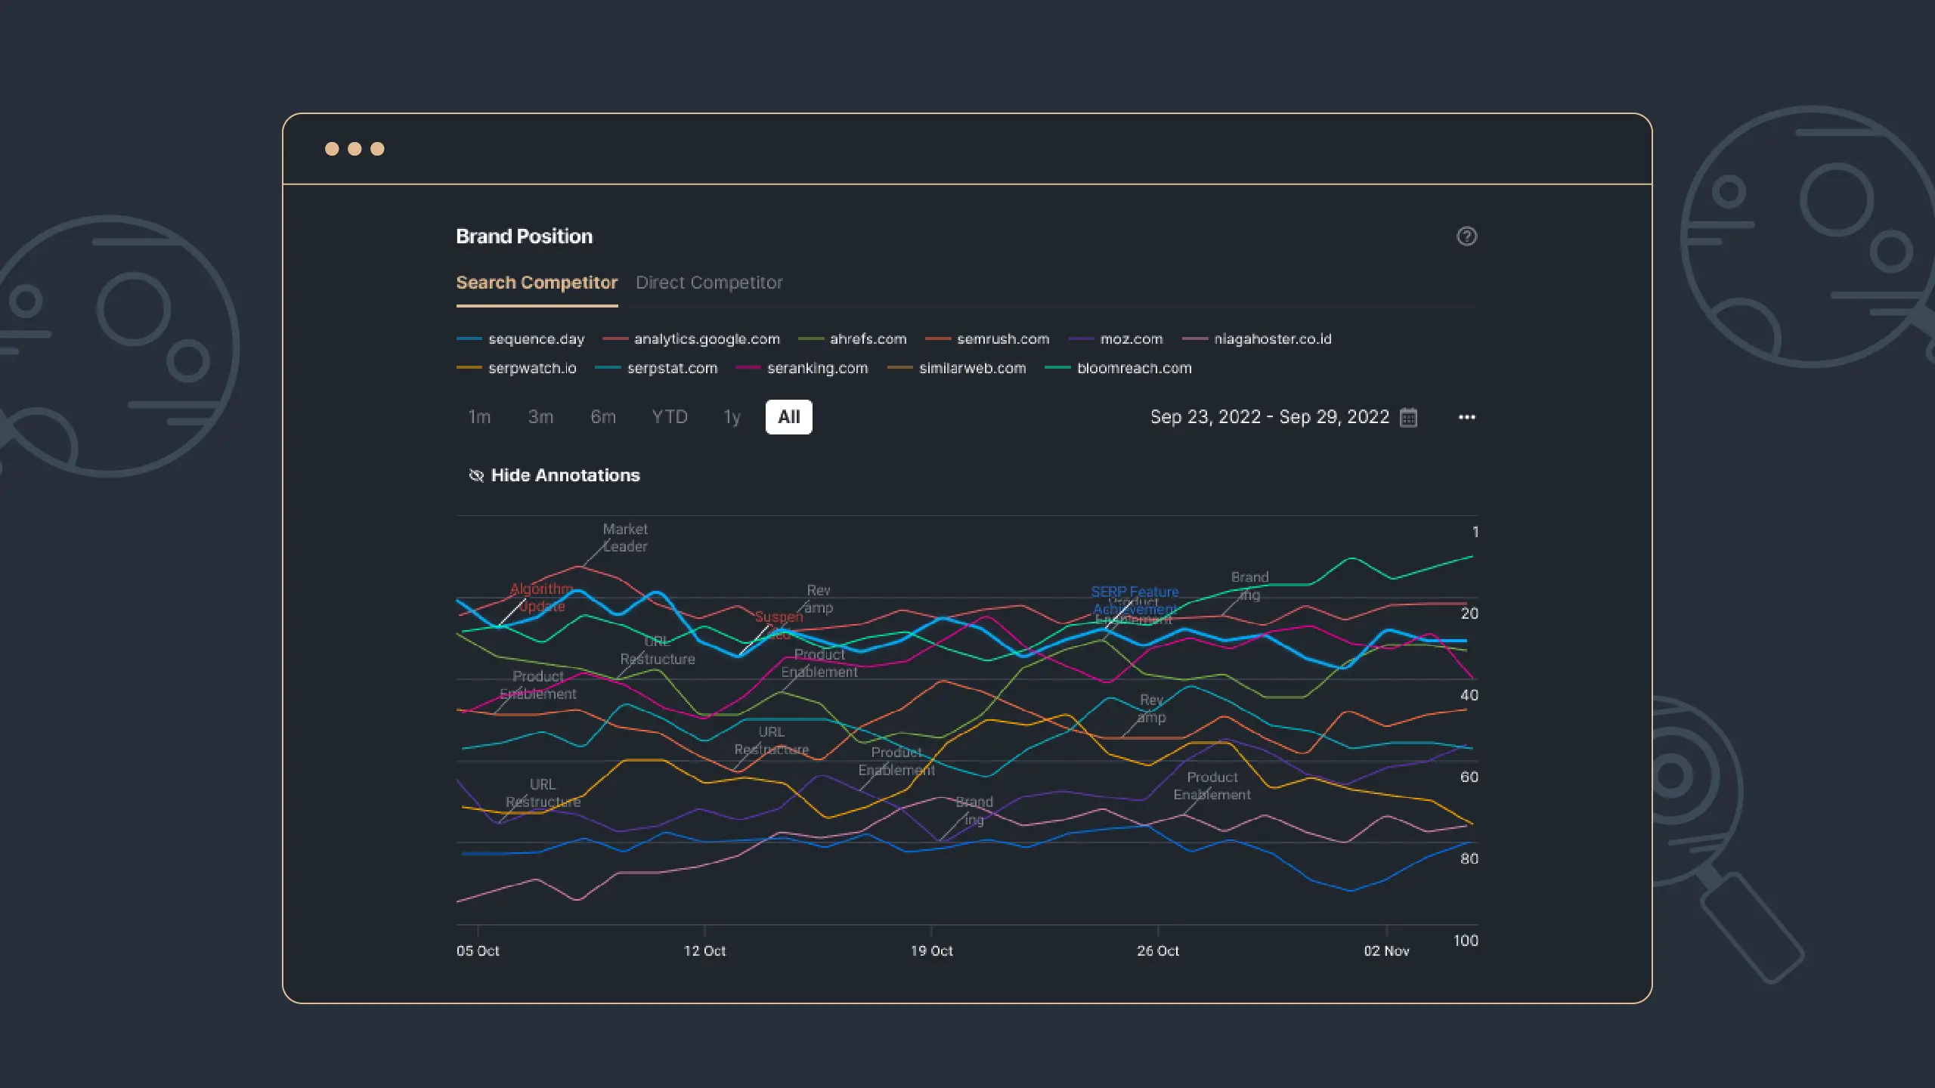Select the Search Competitor tab
The width and height of the screenshot is (1935, 1088).
coord(537,283)
